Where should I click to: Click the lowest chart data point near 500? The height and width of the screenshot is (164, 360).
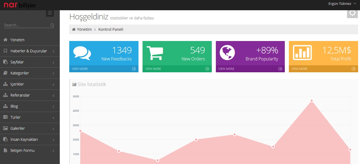click(x=157, y=160)
